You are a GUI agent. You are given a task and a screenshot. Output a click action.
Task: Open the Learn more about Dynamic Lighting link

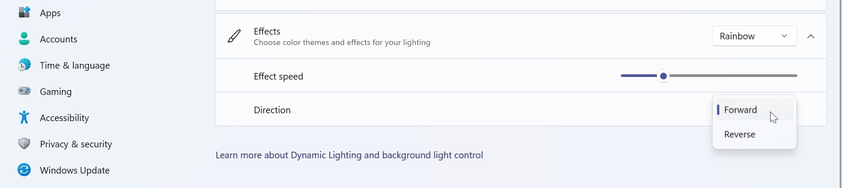(349, 155)
